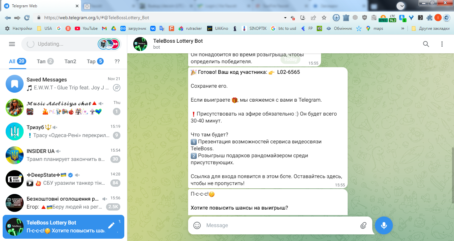This screenshot has width=454, height=241.
Task: Open the загрузчик bookmark
Action: click(133, 28)
